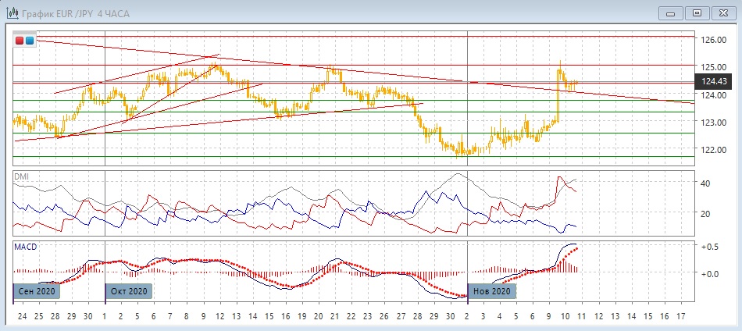The width and height of the screenshot is (742, 331).
Task: Select the Ноя 2020 month marker
Action: click(x=491, y=291)
